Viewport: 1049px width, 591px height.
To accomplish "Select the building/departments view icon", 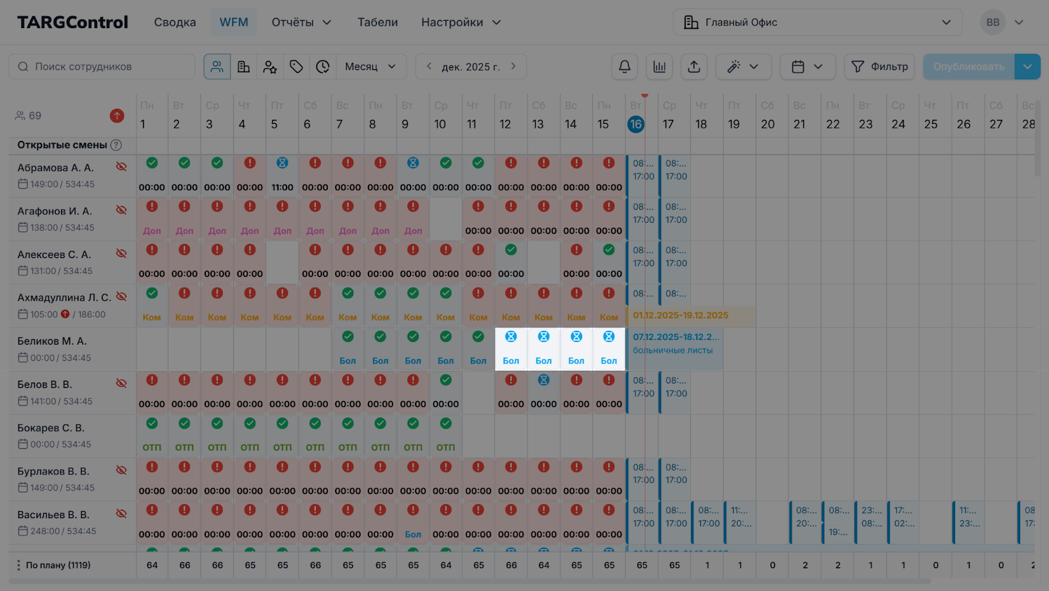I will pyautogui.click(x=244, y=67).
